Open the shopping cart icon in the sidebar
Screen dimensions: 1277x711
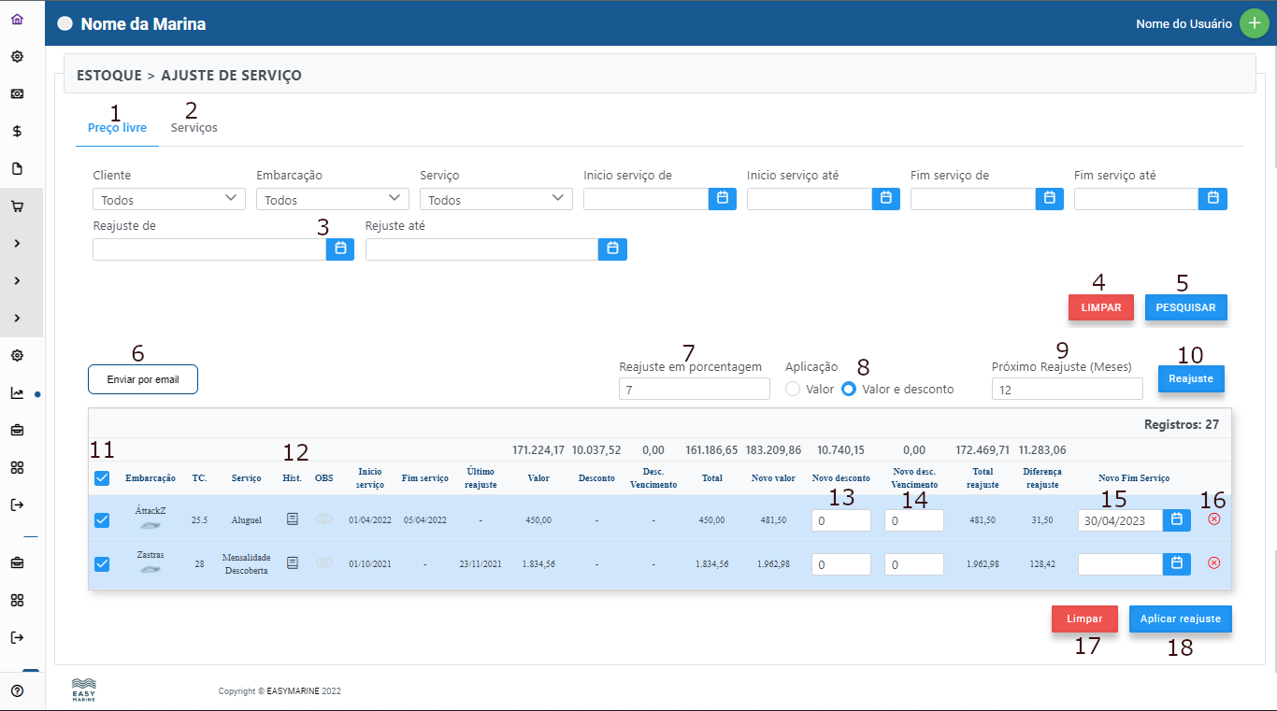(x=17, y=206)
